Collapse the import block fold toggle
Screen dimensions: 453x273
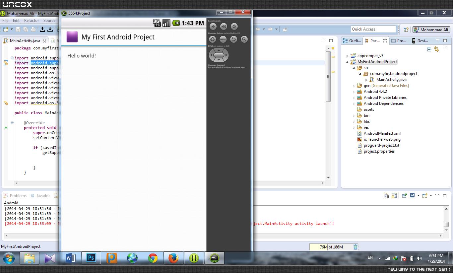click(x=12, y=58)
